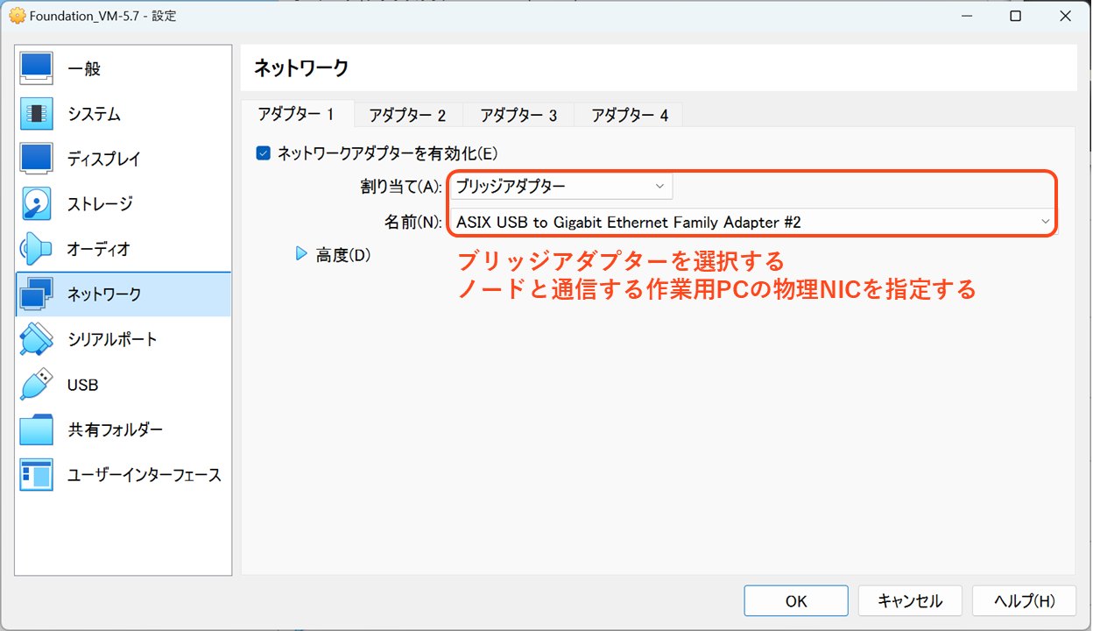This screenshot has height=631, width=1093.
Task: Open ヘルプ(H) help button
Action: pos(1024,601)
